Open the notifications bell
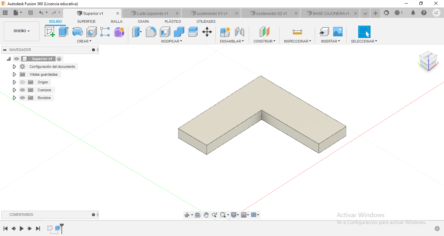The image size is (444, 236). (x=413, y=13)
